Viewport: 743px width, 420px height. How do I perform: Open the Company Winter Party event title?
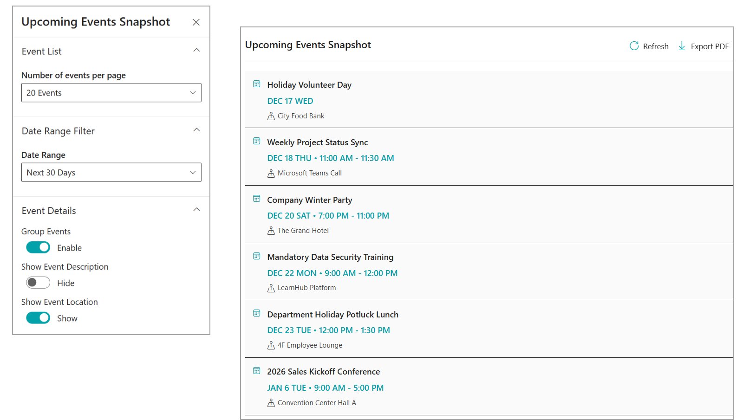tap(309, 200)
